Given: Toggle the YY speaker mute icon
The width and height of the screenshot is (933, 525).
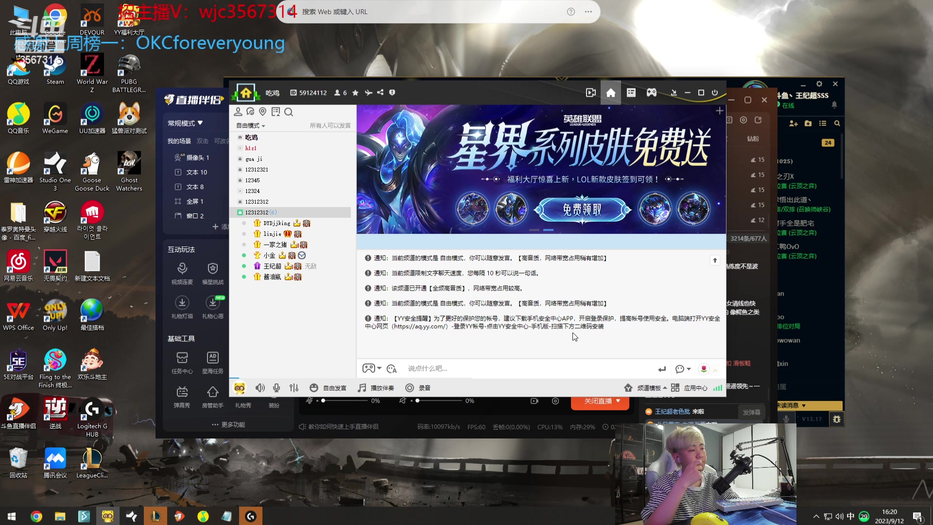Looking at the screenshot, I should point(260,388).
